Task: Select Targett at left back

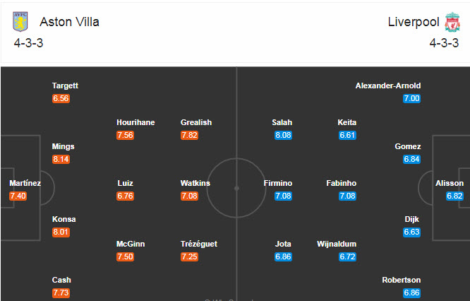Action: tap(65, 85)
